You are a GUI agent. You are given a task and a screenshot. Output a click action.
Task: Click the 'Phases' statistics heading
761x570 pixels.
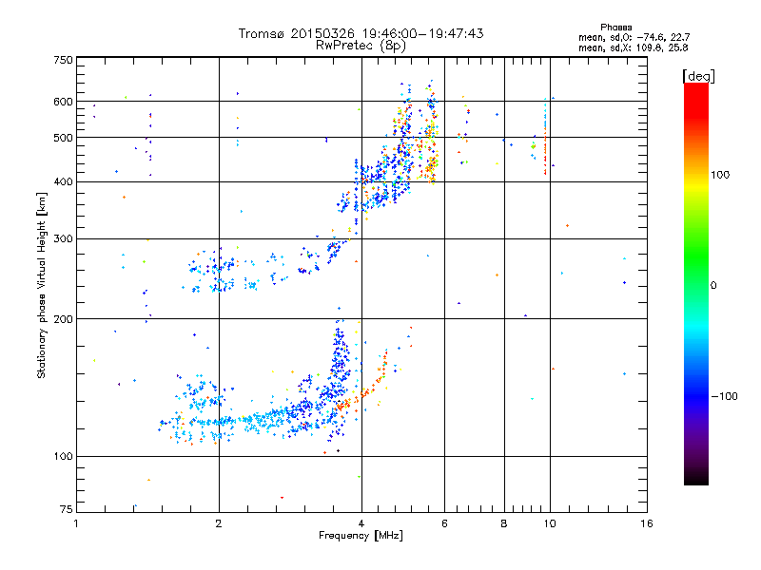click(615, 28)
